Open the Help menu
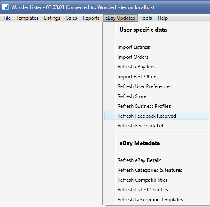 coord(163,18)
